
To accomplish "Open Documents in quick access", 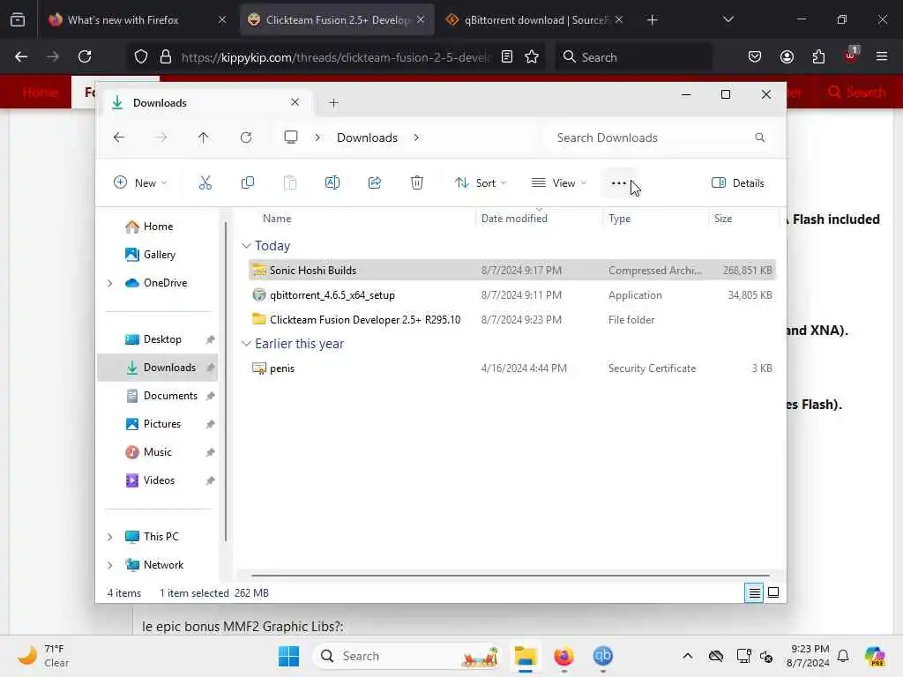I will coord(170,396).
